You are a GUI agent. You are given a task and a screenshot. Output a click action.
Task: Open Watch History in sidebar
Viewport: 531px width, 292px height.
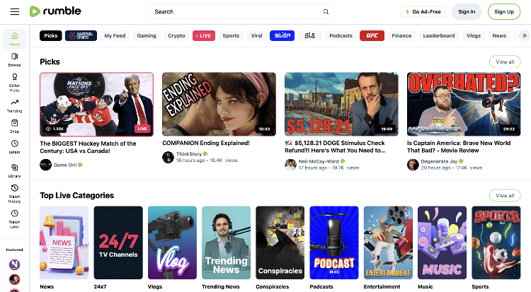15,194
